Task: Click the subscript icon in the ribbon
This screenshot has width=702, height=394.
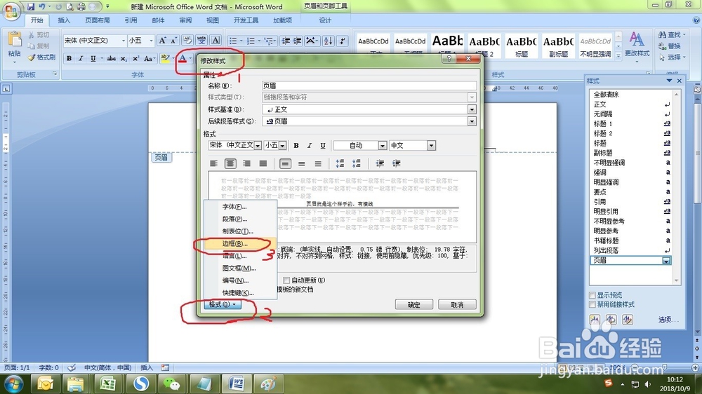Action: click(124, 59)
